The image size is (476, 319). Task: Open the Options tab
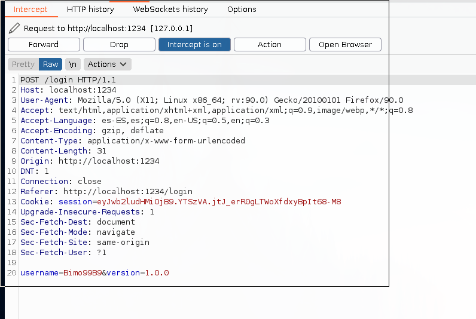pos(242,10)
